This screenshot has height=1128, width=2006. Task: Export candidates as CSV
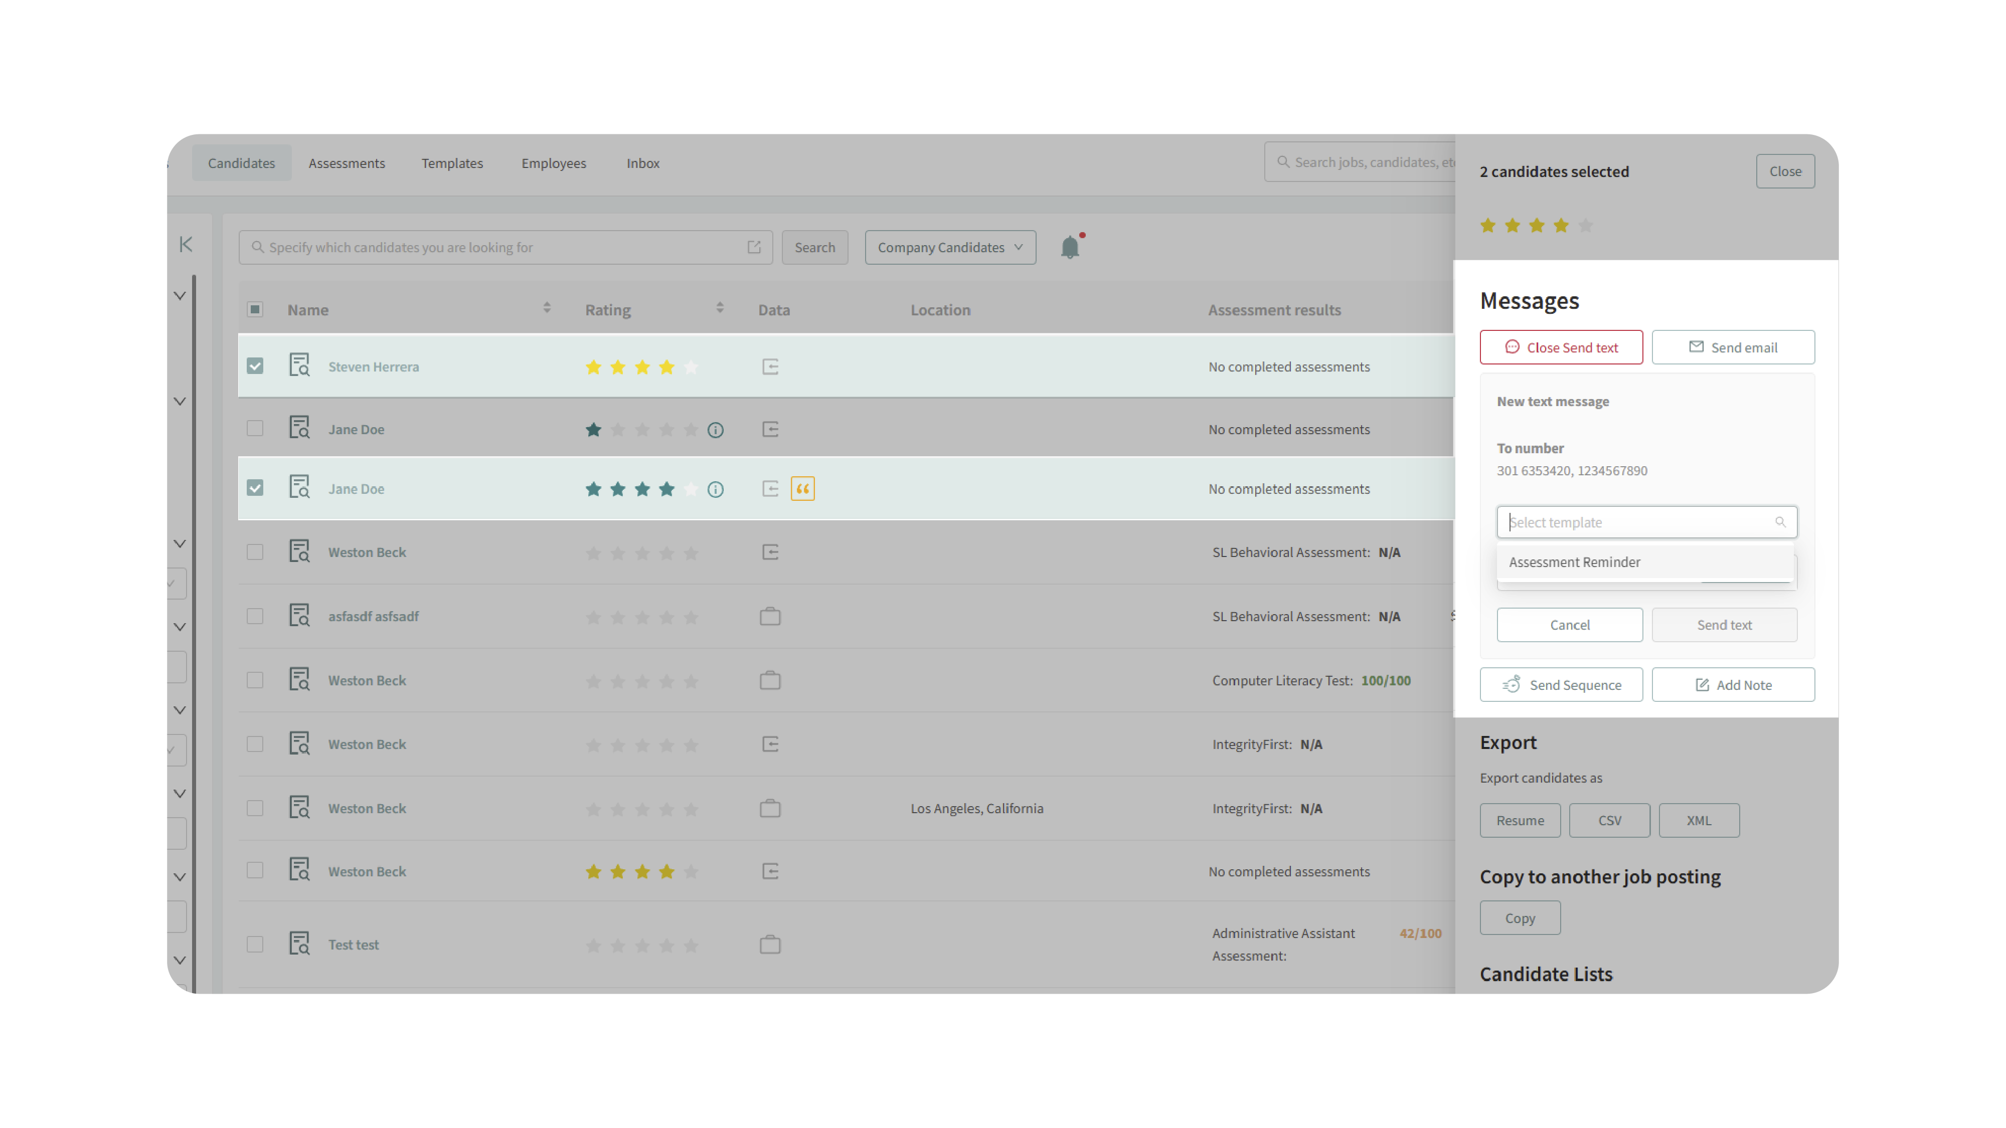tap(1609, 821)
